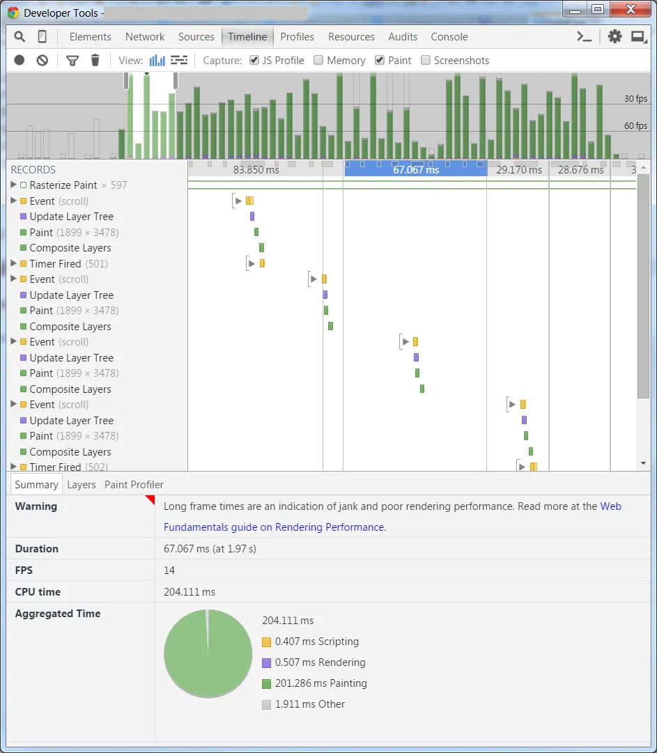The height and width of the screenshot is (753, 657).
Task: Toggle device mode phone icon
Action: coord(42,36)
